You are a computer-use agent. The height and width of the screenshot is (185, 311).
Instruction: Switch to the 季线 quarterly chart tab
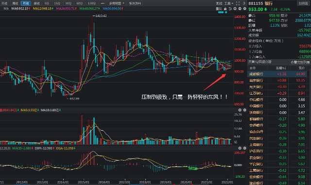36,3
